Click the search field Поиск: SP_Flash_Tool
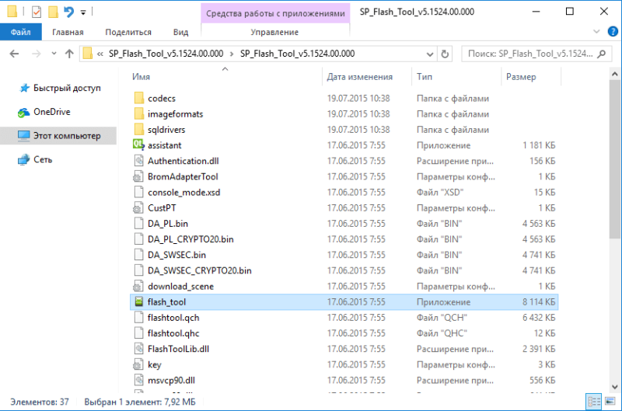 [529, 54]
